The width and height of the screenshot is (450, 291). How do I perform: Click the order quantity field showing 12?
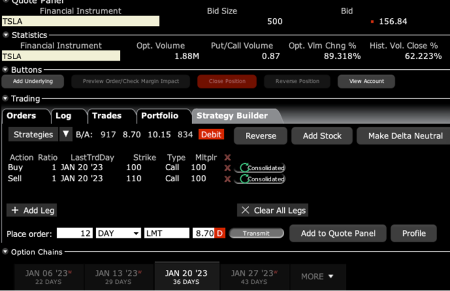tap(75, 233)
